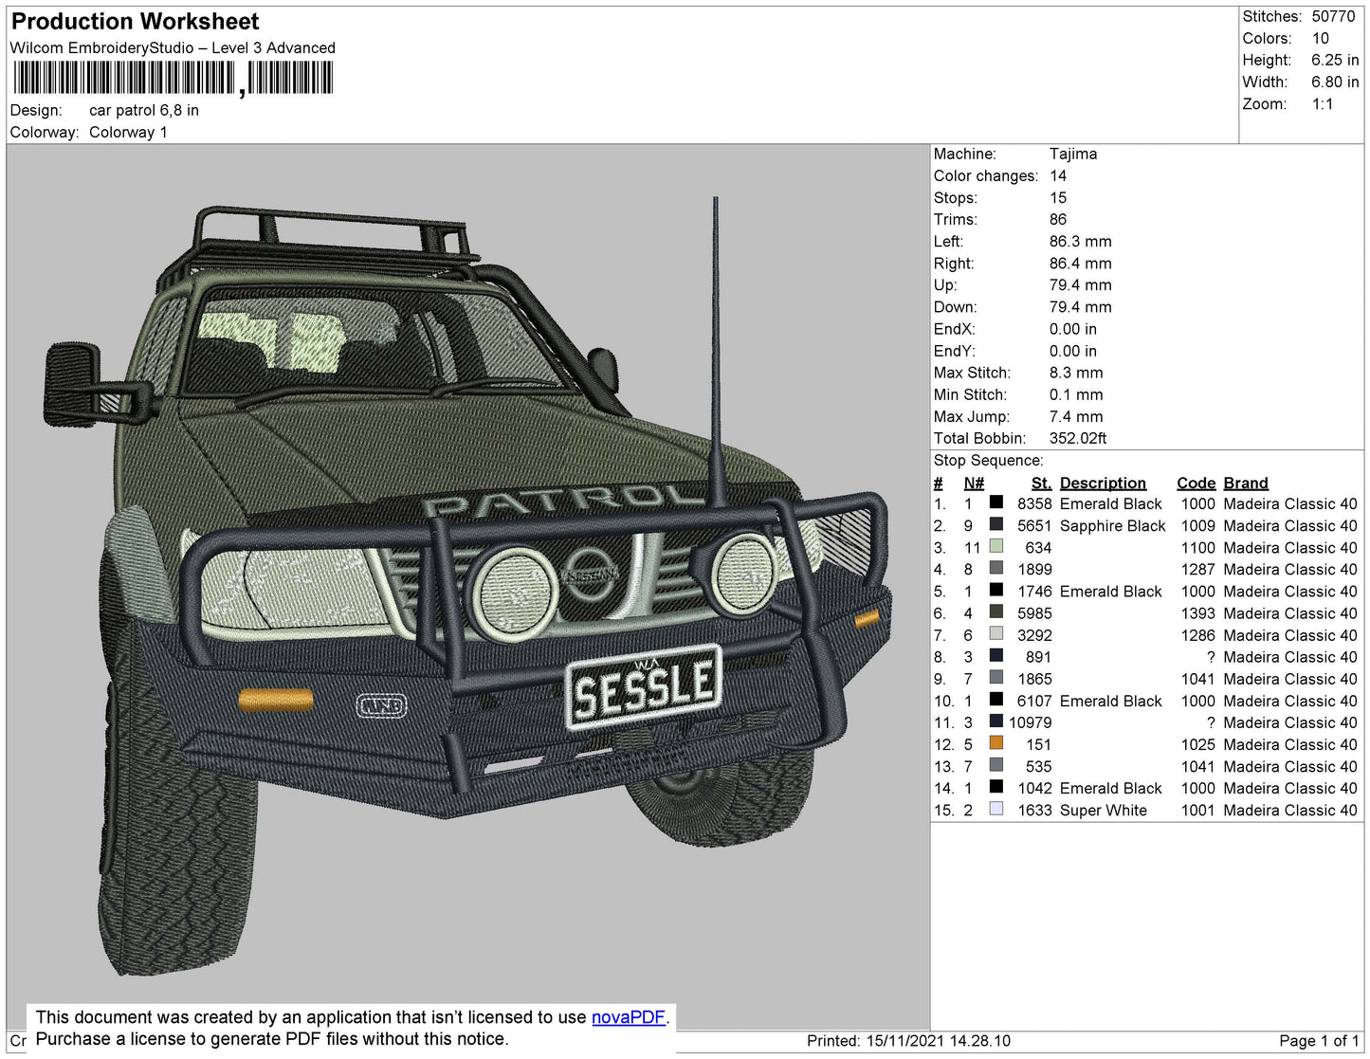This screenshot has width=1370, height=1059.
Task: Click the Color changes value 14
Action: (1058, 175)
